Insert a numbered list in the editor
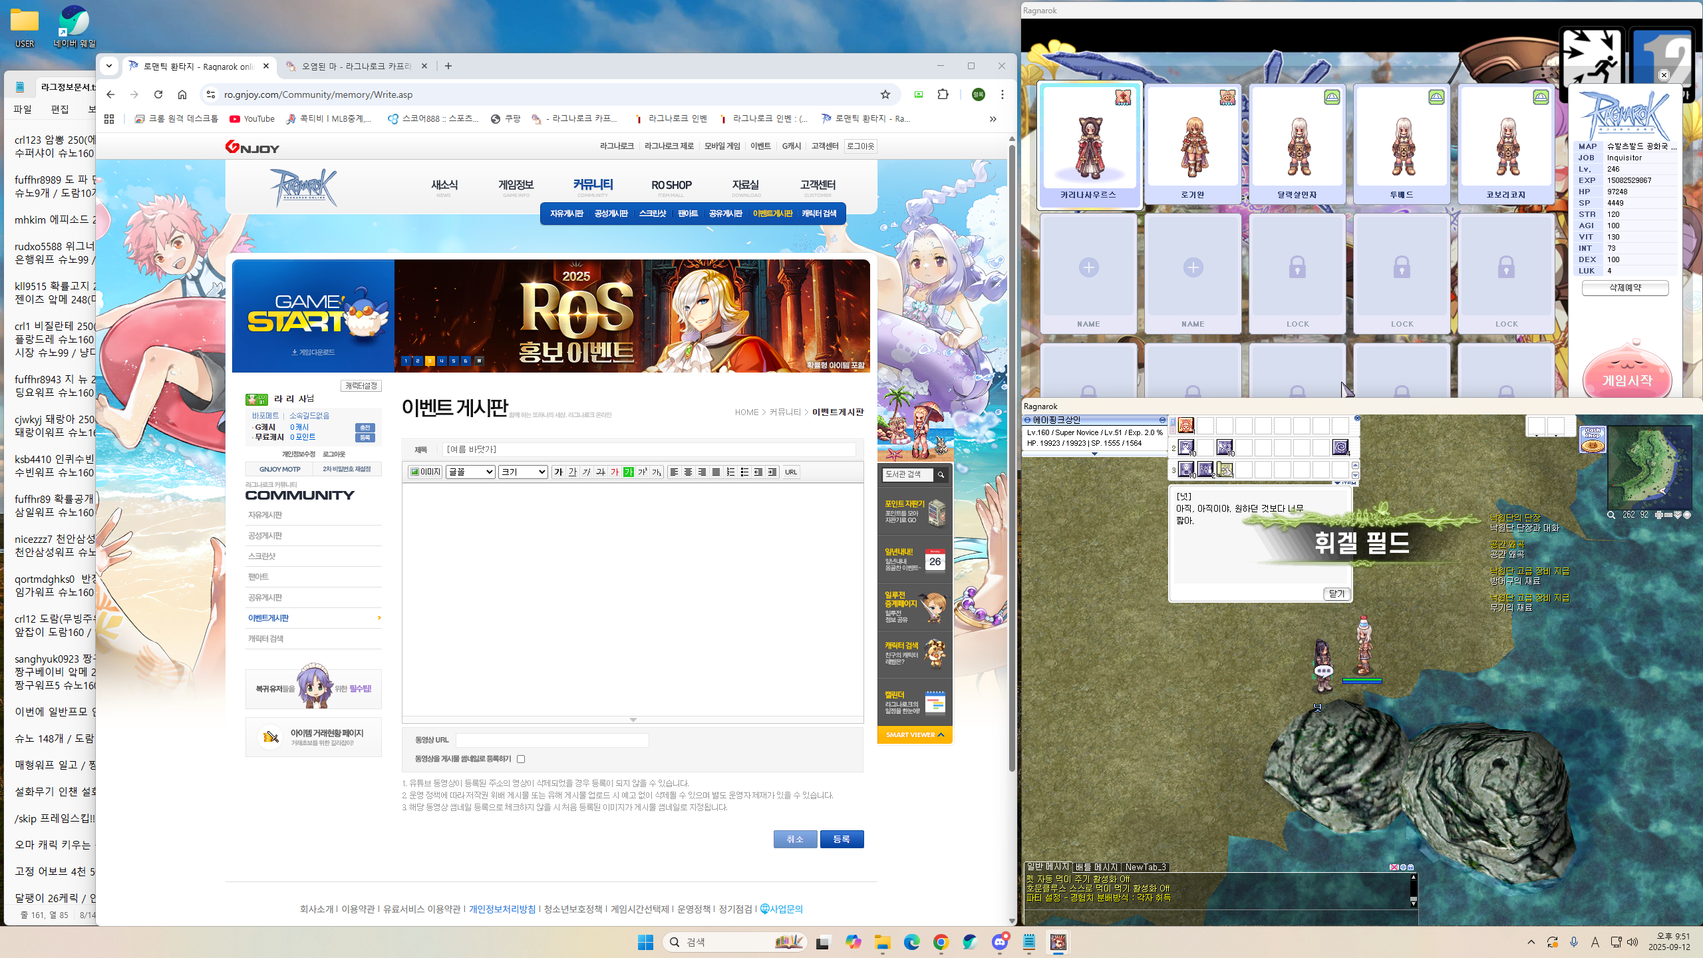The width and height of the screenshot is (1703, 958). 730,472
